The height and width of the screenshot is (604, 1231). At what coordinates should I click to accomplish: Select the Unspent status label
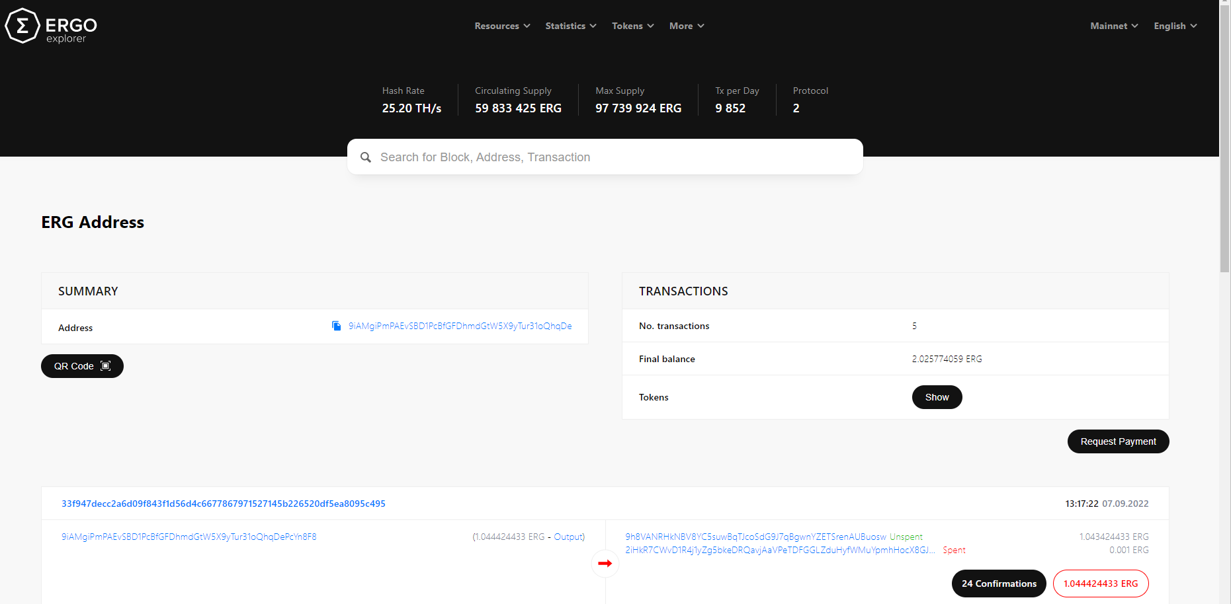coord(906,537)
